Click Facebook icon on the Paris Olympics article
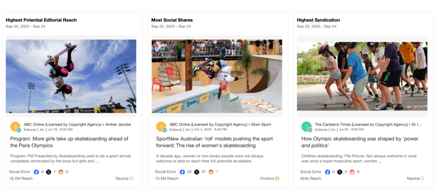Screen dimensions: 440x191 [37, 172]
